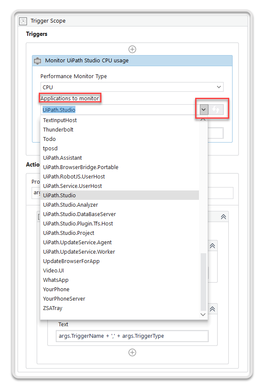
Task: Choose Todo in the process list
Action: click(x=120, y=139)
